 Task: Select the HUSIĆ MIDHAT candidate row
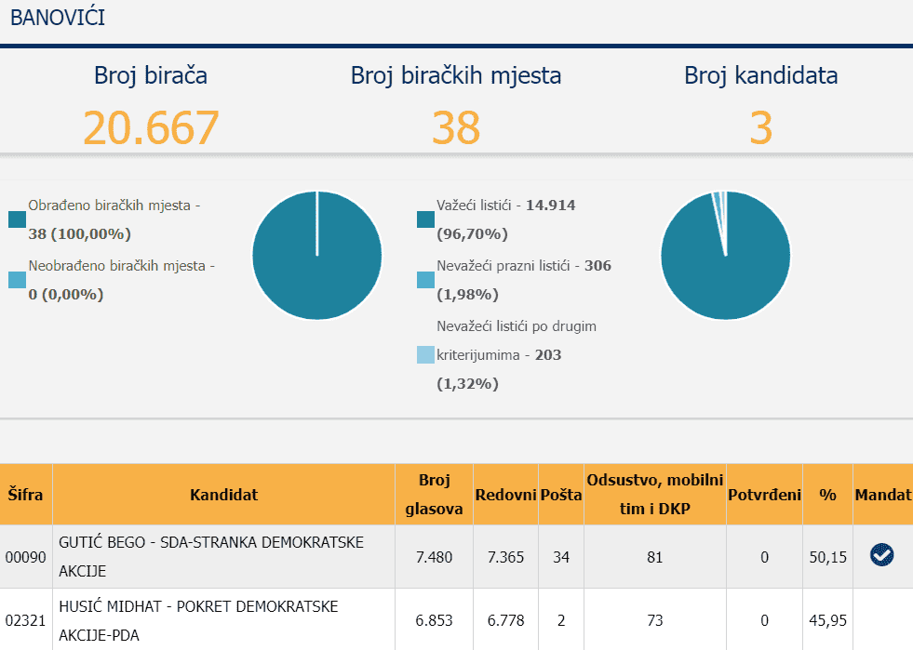223,619
